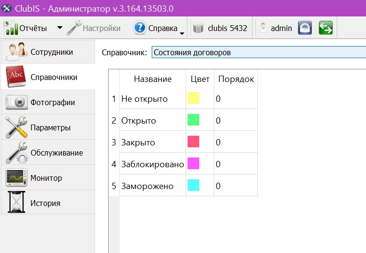Pick the magenta swatch for Заблокировано
This screenshot has width=366, height=253.
[x=193, y=163]
